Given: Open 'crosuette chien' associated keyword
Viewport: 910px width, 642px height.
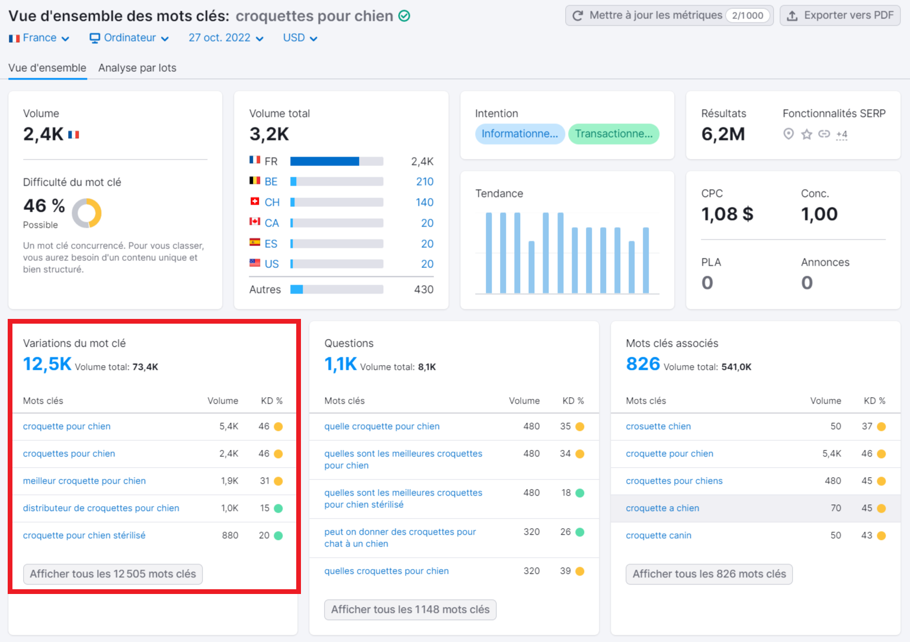Looking at the screenshot, I should [658, 426].
